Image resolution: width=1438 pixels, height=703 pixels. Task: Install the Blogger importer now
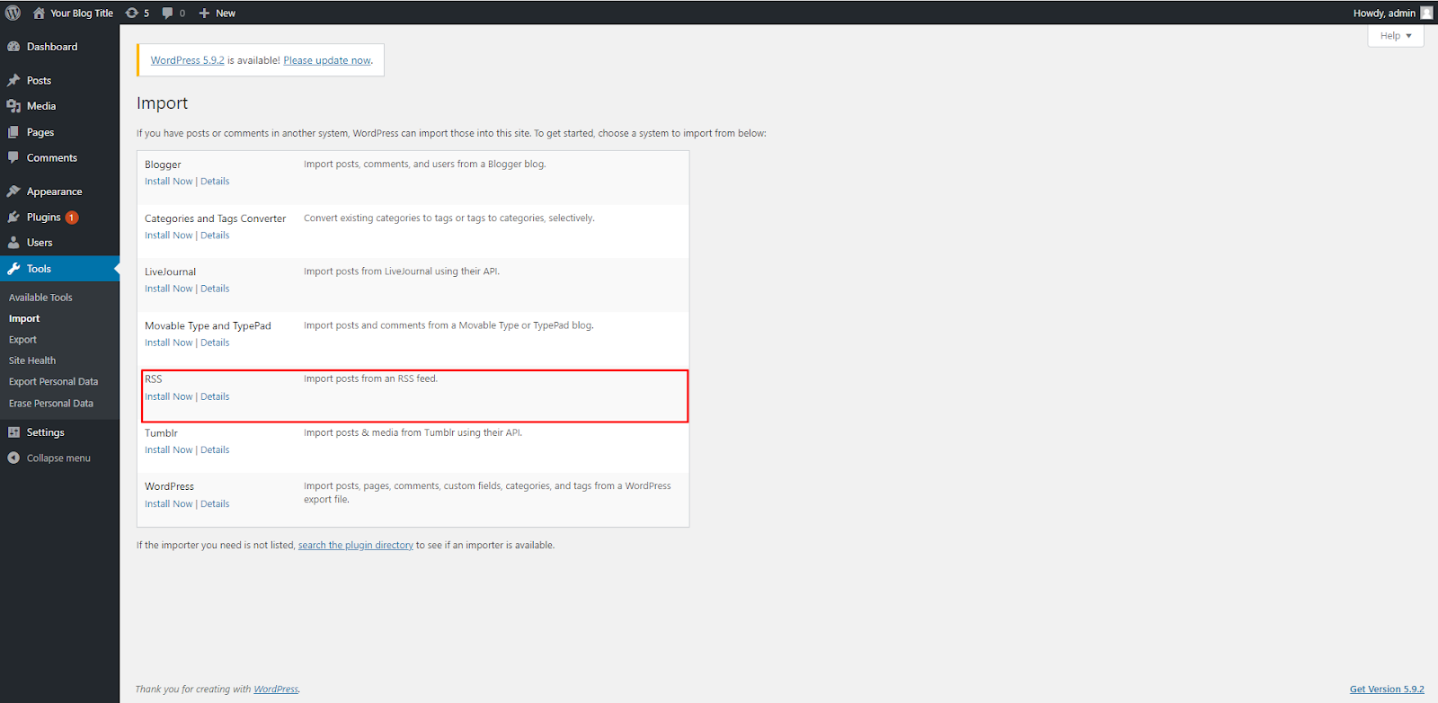tap(169, 182)
